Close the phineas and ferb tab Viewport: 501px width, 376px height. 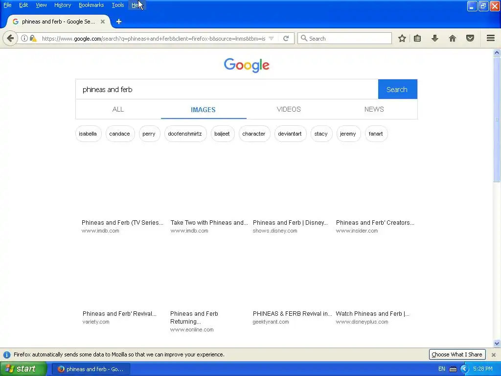pyautogui.click(x=103, y=22)
